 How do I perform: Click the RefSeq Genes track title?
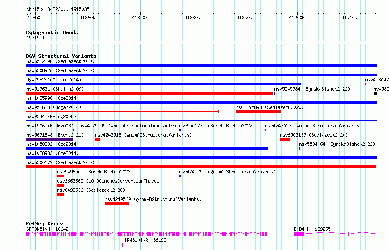pos(44,224)
